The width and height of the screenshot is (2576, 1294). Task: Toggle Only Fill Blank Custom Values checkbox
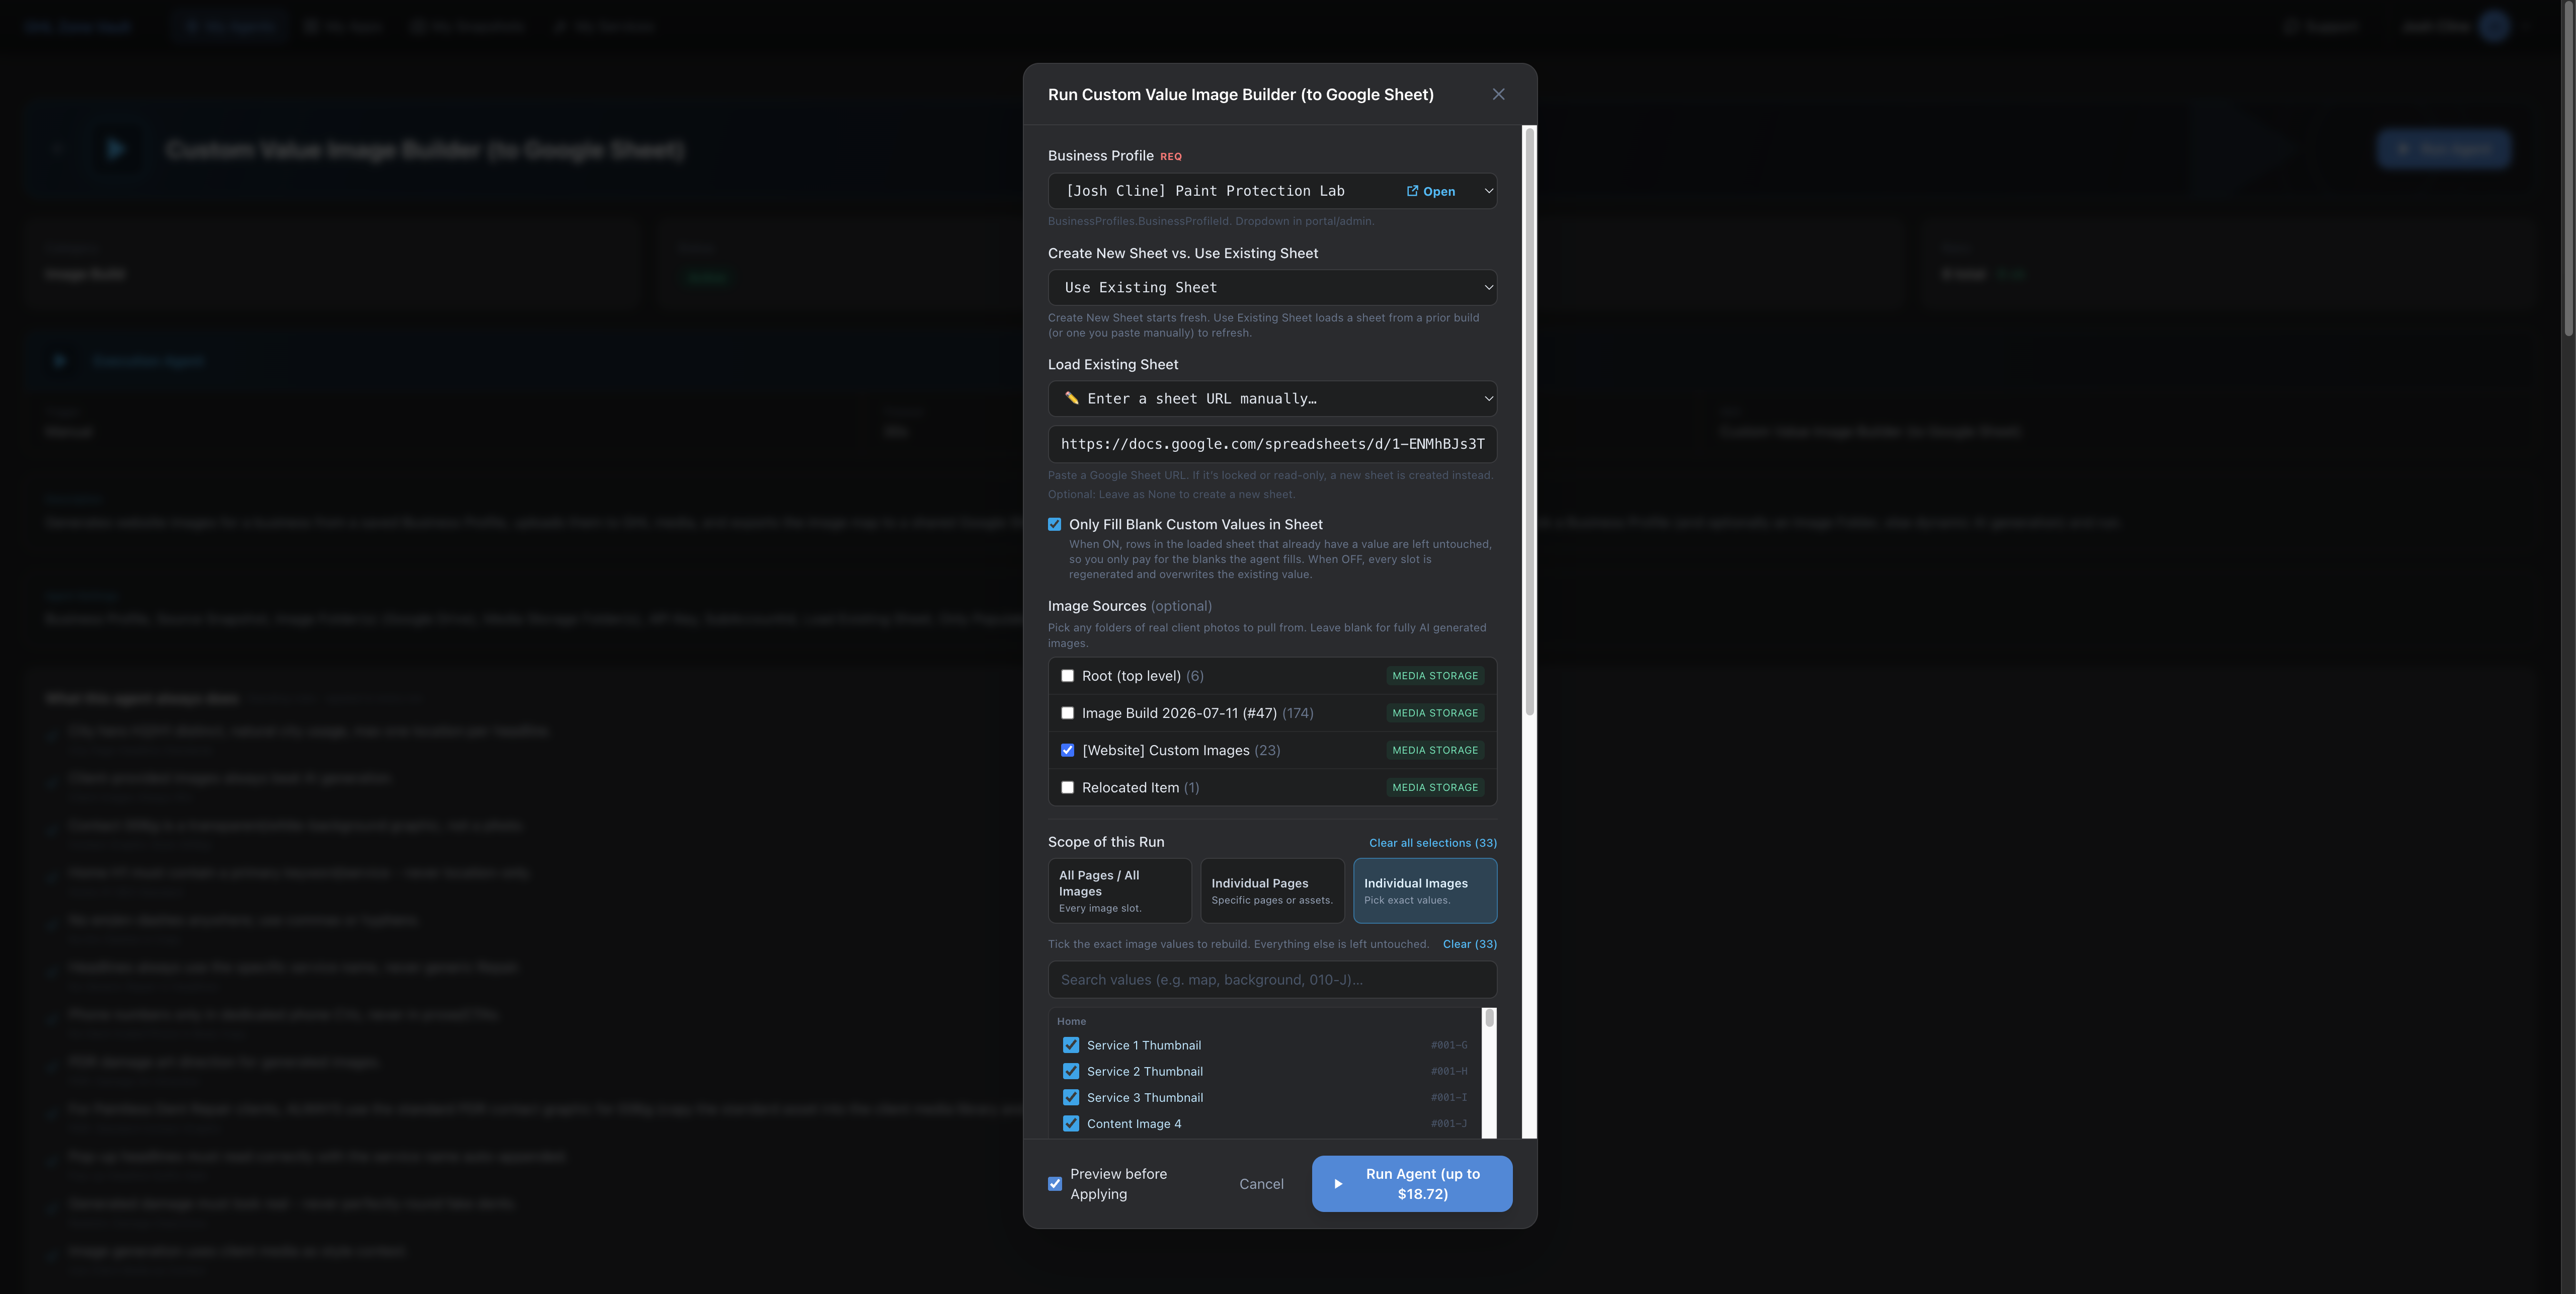click(x=1054, y=524)
